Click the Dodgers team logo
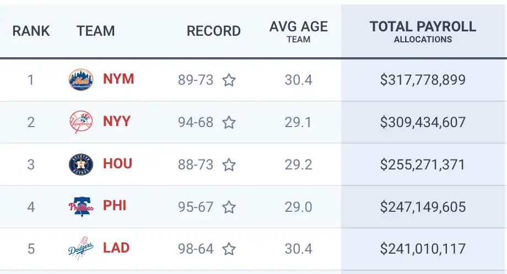The height and width of the screenshot is (274, 507). [81, 249]
